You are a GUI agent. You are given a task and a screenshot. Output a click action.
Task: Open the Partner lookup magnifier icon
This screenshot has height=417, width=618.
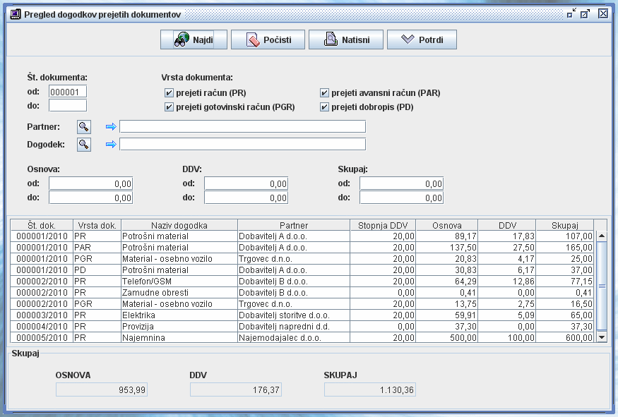click(84, 126)
